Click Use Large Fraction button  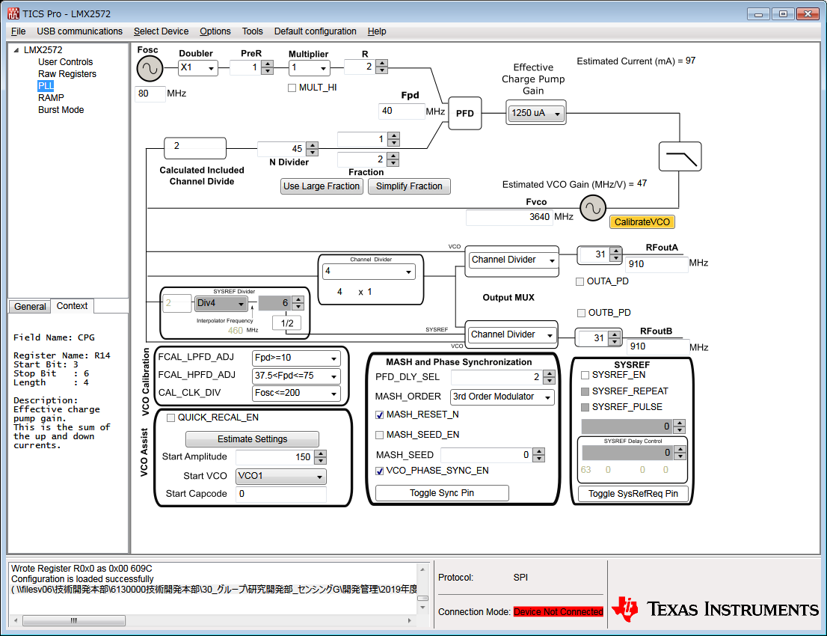pyautogui.click(x=322, y=186)
